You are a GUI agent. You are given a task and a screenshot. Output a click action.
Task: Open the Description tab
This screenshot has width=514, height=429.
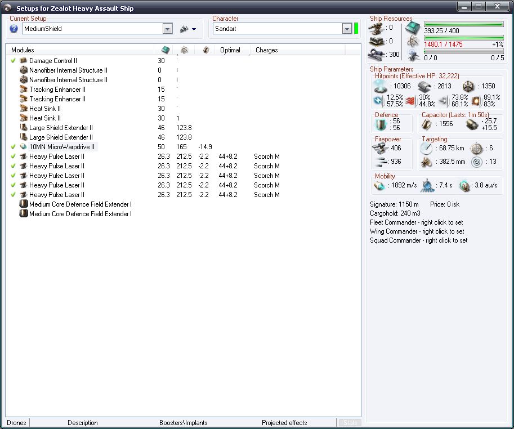(83, 422)
